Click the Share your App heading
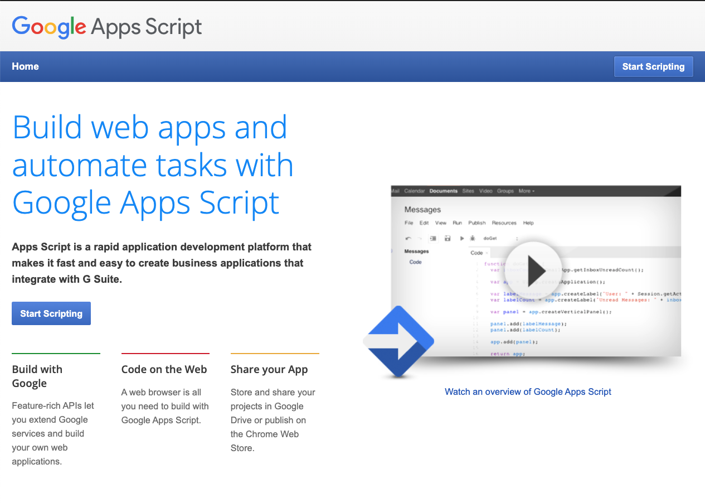This screenshot has width=705, height=503. coord(269,370)
